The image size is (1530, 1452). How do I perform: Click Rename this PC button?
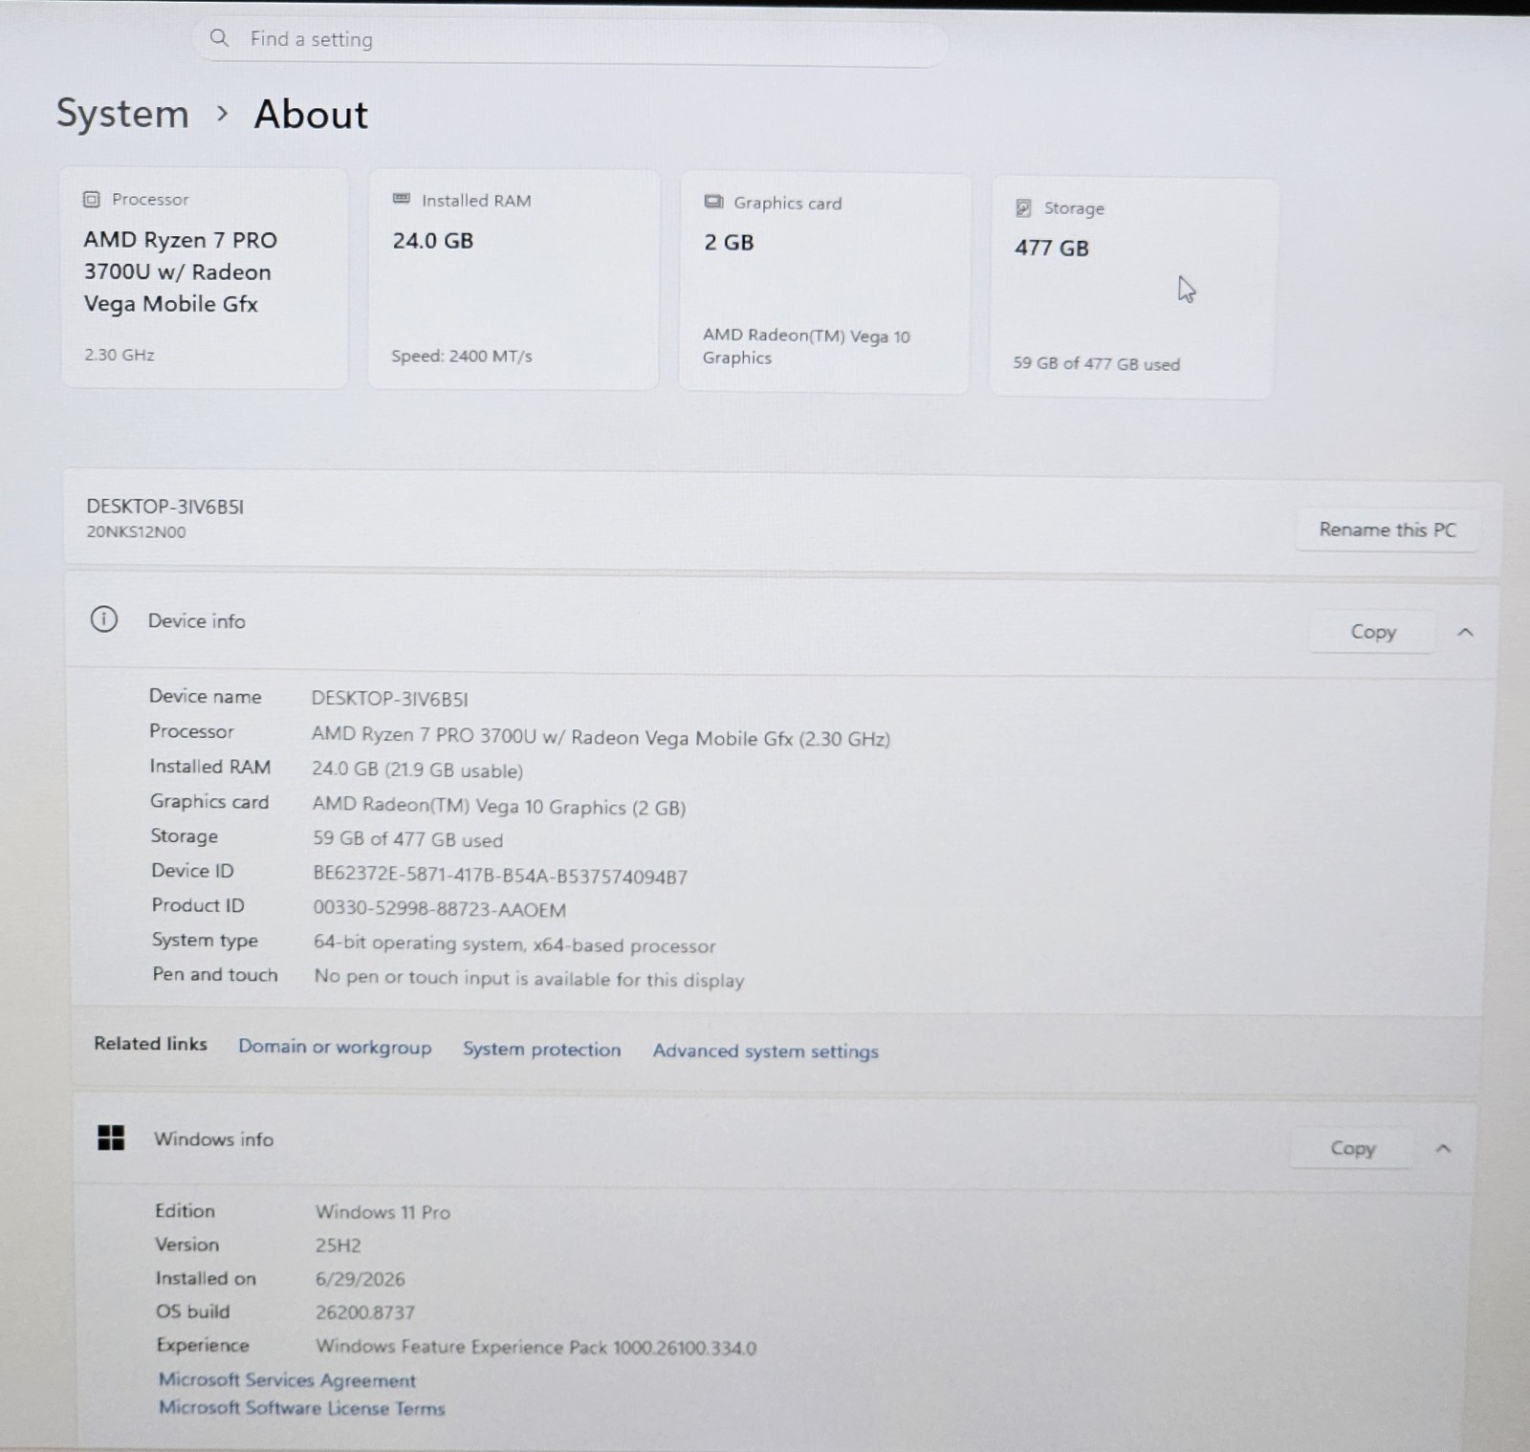[1388, 530]
